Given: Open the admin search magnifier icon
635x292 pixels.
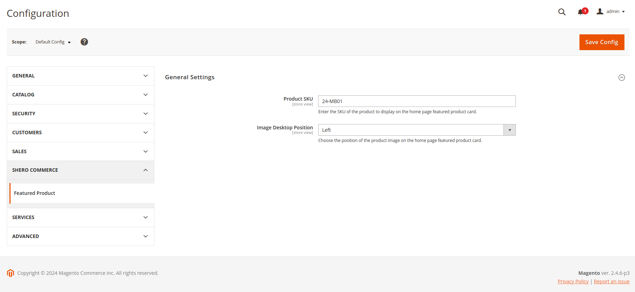Looking at the screenshot, I should pos(562,12).
